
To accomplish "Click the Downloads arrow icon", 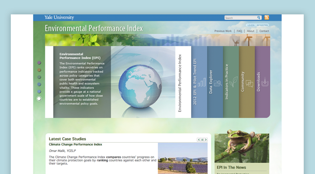I will (x=265, y=82).
